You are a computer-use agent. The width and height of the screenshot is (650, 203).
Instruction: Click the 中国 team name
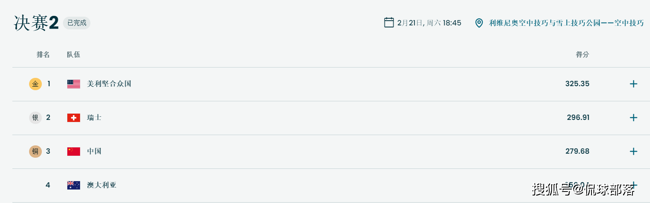click(94, 151)
